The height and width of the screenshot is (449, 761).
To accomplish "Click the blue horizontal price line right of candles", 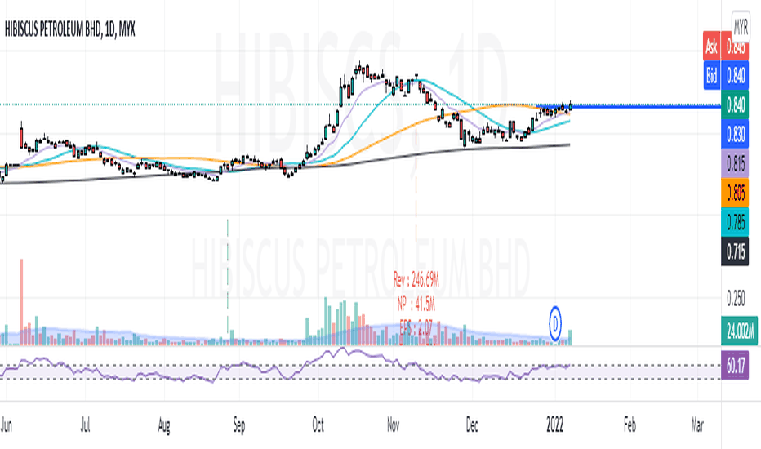I will coord(646,105).
